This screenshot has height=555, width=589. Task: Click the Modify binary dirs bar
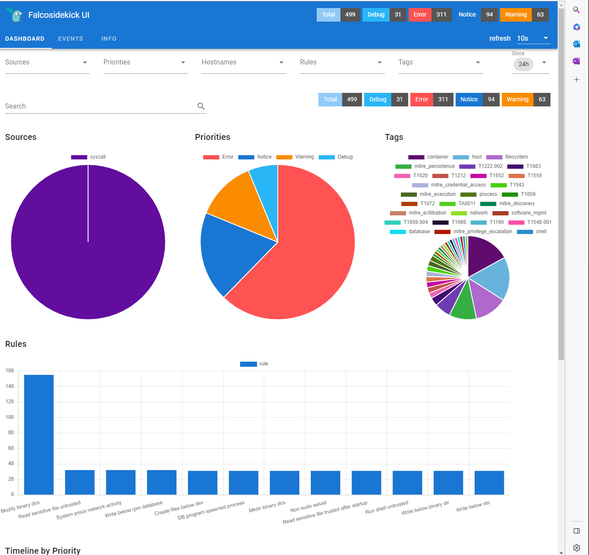(x=39, y=435)
